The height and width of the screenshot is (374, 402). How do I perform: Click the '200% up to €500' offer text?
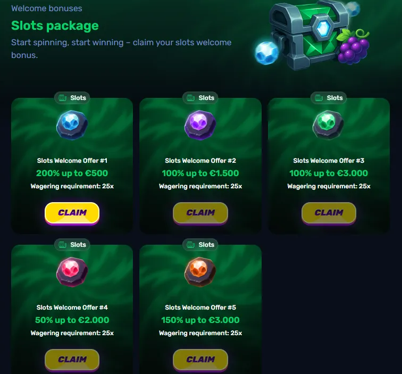[72, 173]
